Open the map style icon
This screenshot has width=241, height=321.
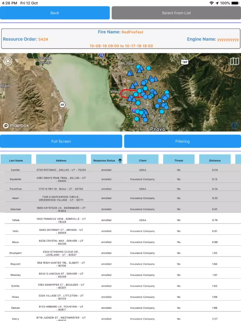tap(235, 61)
